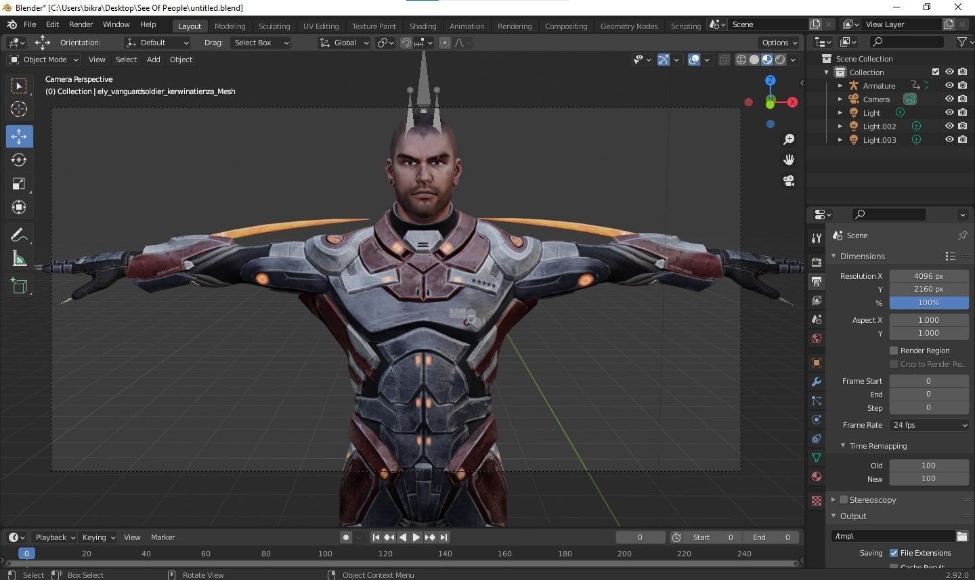This screenshot has height=580, width=975.
Task: Open the Texture properties tab
Action: [817, 501]
